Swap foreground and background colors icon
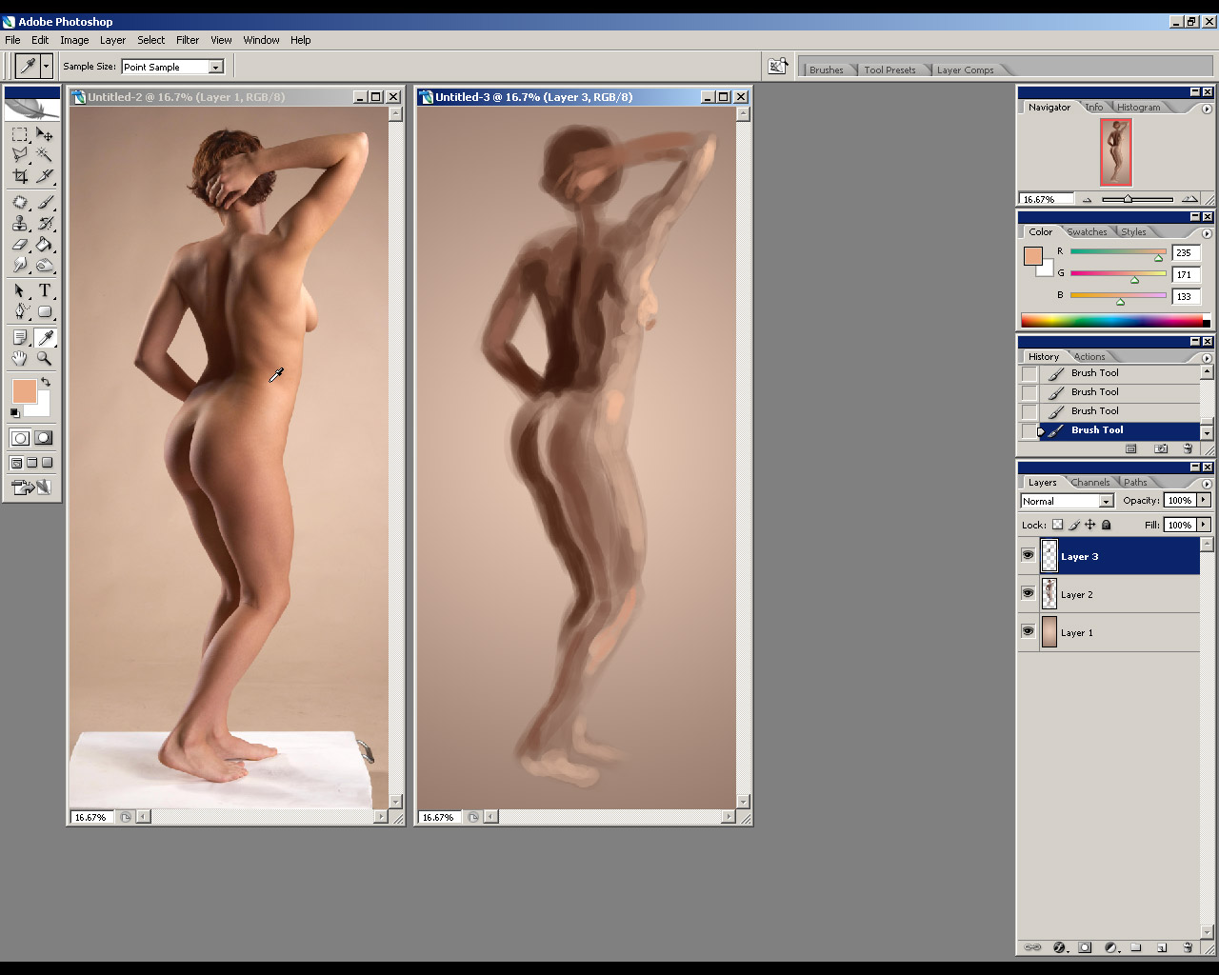This screenshot has height=975, width=1219. pyautogui.click(x=46, y=382)
